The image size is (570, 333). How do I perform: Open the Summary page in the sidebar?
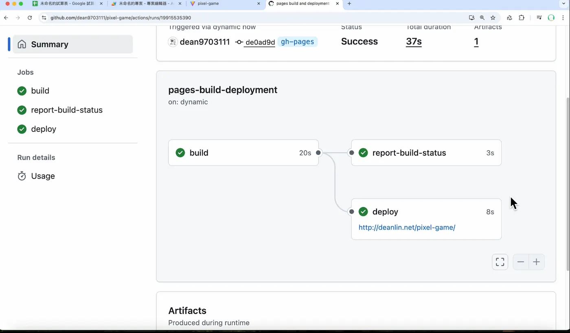coord(72,44)
